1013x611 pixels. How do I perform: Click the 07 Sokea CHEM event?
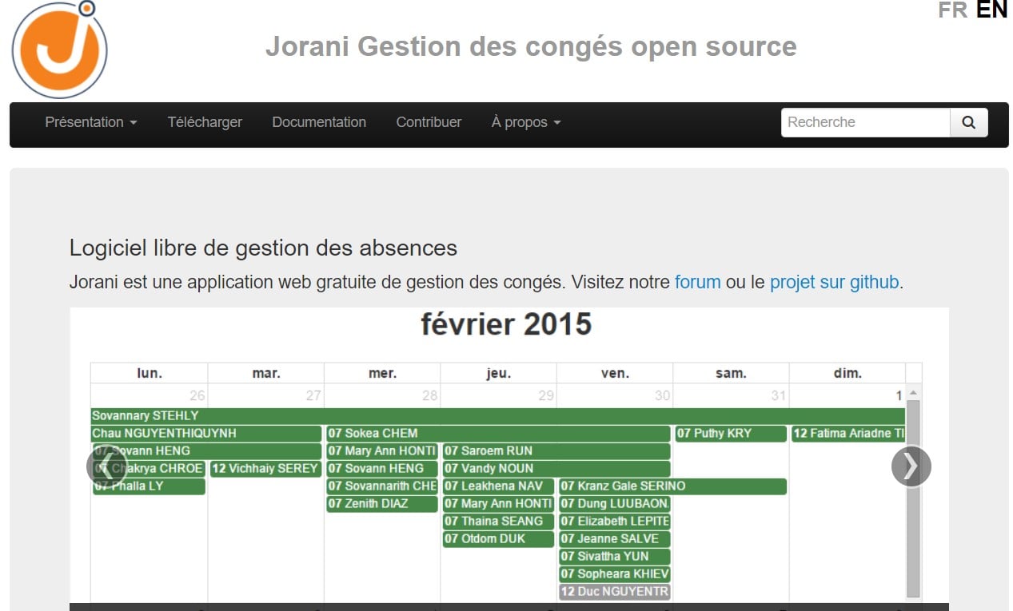point(498,434)
